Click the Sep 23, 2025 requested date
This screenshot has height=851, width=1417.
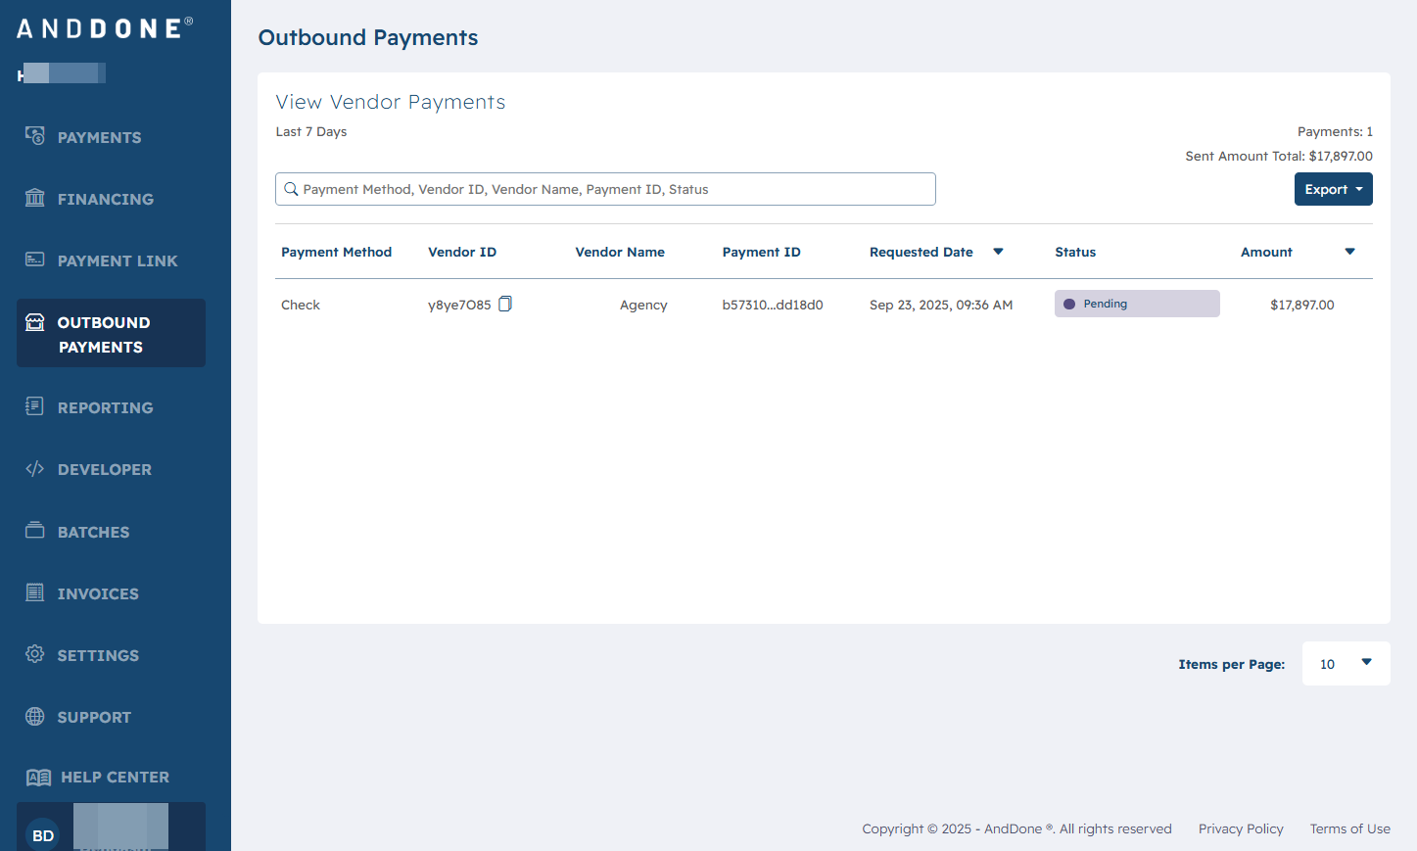pos(941,305)
